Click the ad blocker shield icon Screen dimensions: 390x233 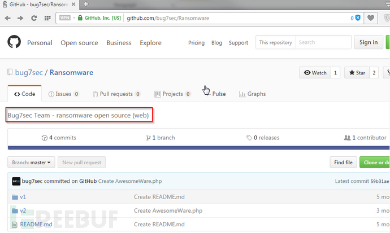(358, 18)
